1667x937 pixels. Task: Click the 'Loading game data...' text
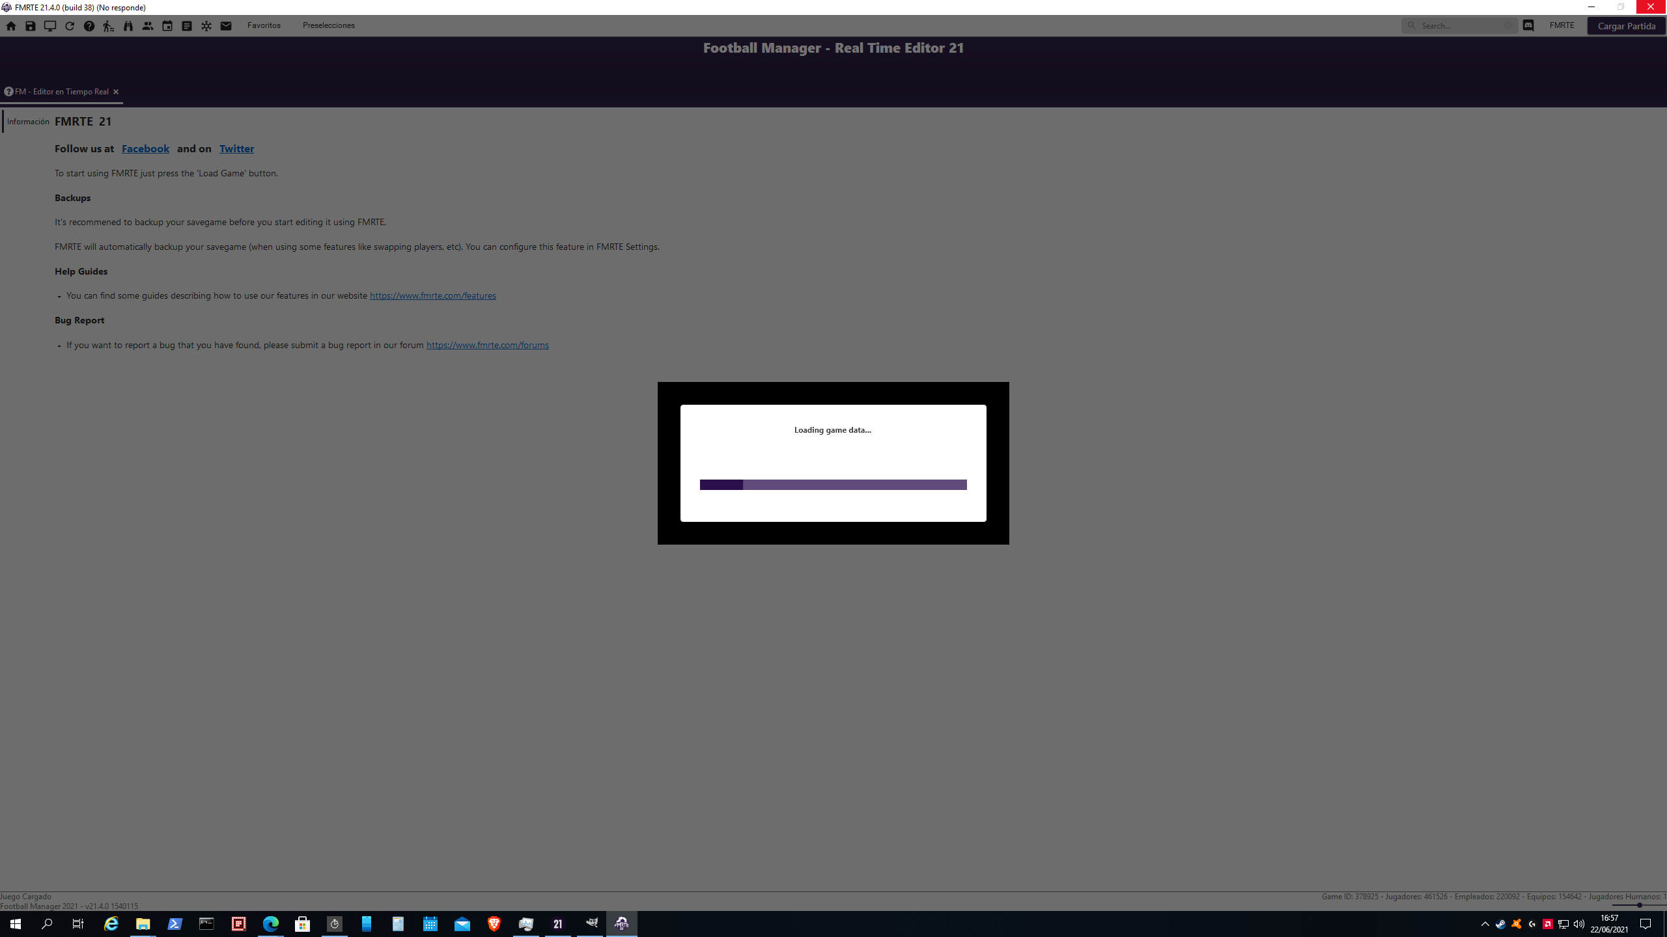[833, 429]
